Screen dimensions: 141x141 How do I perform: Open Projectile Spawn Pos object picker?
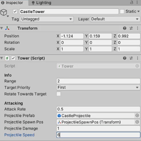[x=137, y=122]
